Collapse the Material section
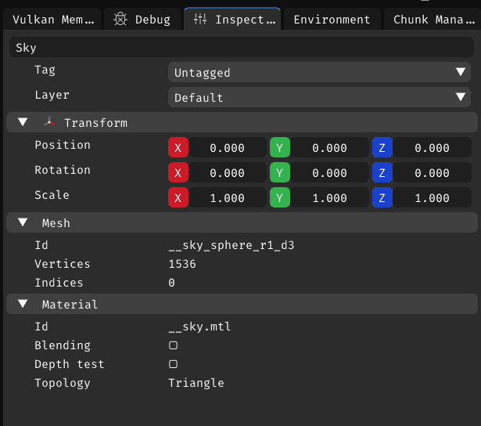The image size is (481, 426). tap(23, 304)
